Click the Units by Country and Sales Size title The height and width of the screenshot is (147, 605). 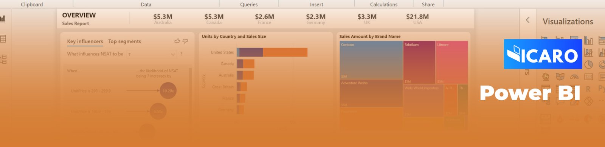[x=234, y=37]
